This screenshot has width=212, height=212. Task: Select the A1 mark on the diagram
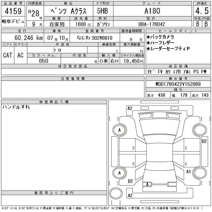click(189, 172)
